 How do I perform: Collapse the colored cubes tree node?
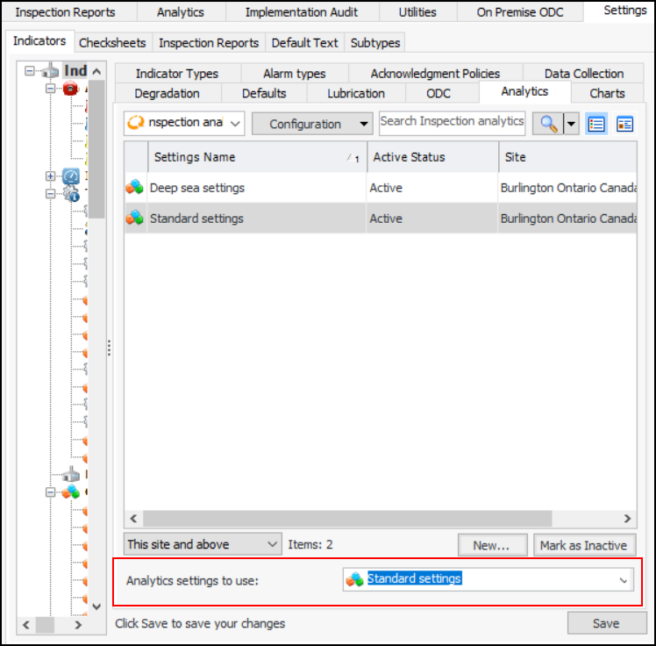click(x=50, y=492)
